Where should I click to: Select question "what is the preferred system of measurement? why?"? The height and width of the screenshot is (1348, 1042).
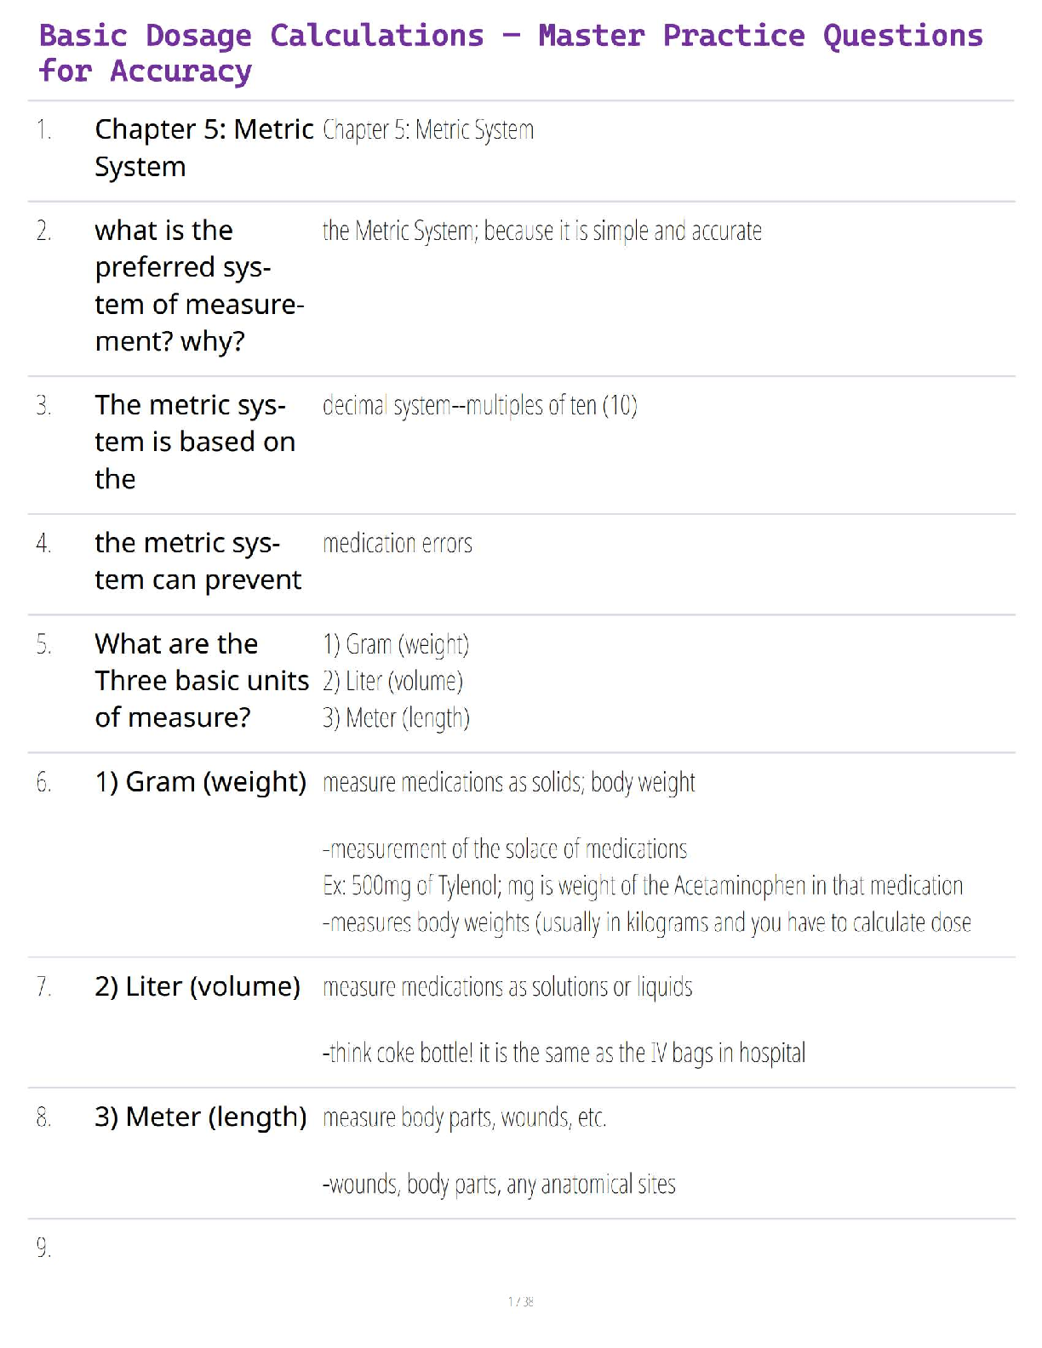coord(199,286)
